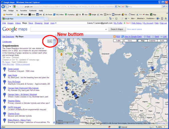This screenshot has width=169, height=129.
Task: Click the browser Back arrow button
Action: click(x=3, y=7)
